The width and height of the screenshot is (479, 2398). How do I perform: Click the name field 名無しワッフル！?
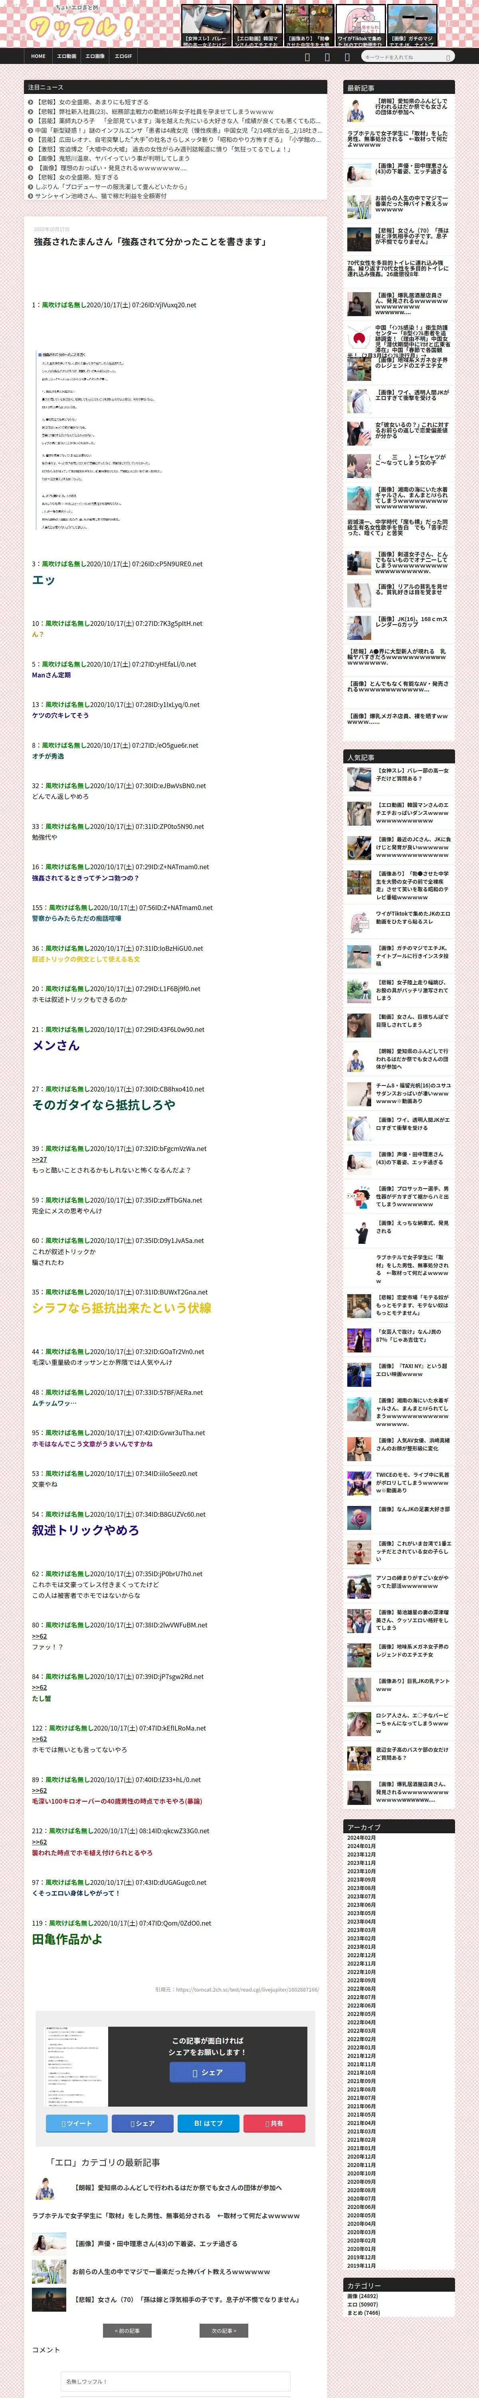(175, 2381)
